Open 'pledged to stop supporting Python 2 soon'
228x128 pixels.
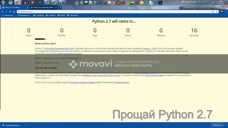coord(102,75)
